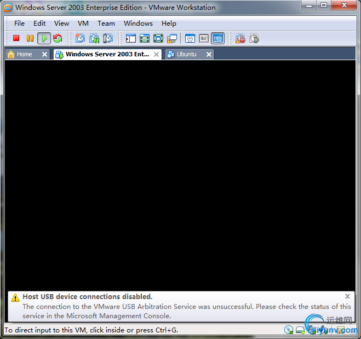Open the Edit menu
The width and height of the screenshot is (361, 339).
point(39,24)
